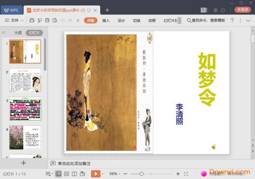This screenshot has height=179, width=255.
Task: Click the arrow to show more ribbon tabs
Action: point(179,21)
